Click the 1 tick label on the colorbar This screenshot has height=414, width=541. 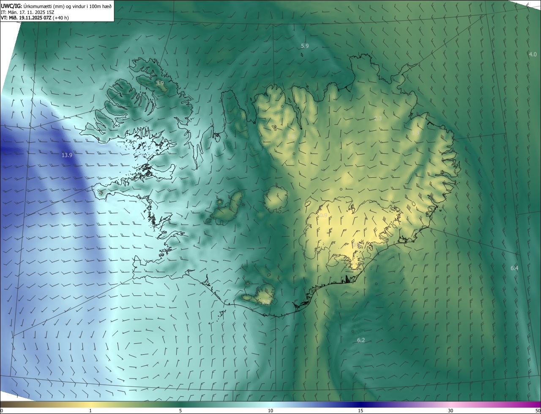point(90,411)
